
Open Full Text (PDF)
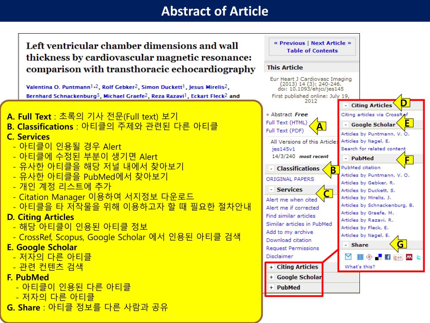285,131
